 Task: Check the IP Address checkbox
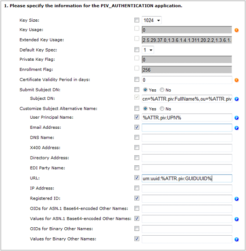tap(137, 188)
